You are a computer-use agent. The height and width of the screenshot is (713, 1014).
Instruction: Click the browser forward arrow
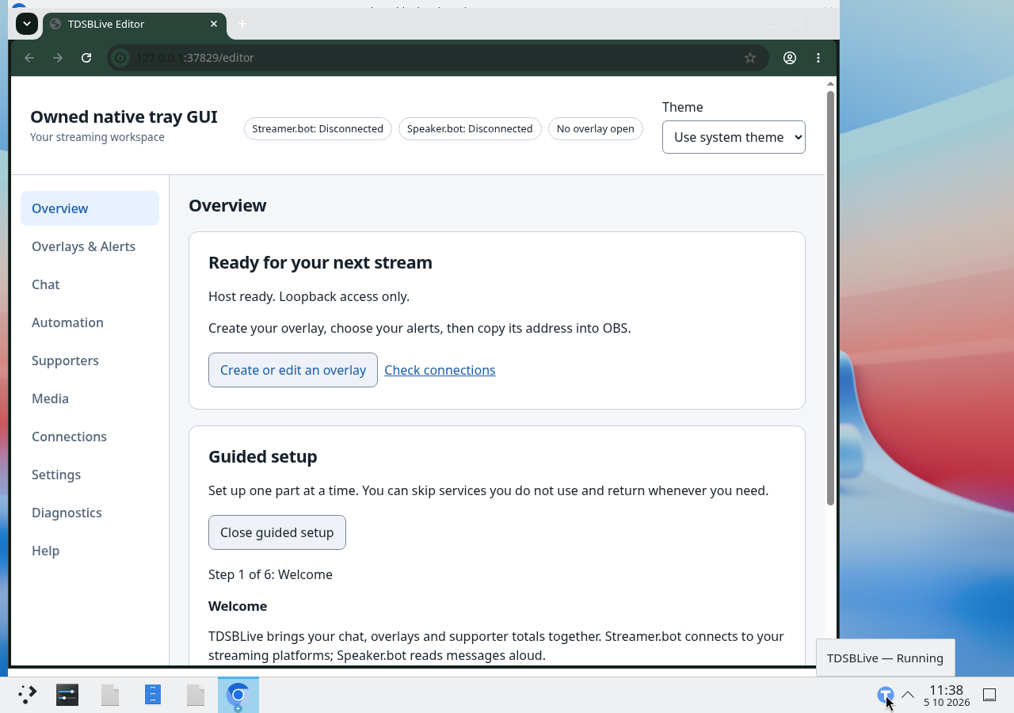58,58
